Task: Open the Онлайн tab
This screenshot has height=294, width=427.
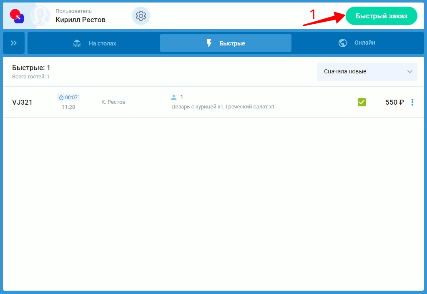Action: [x=357, y=43]
